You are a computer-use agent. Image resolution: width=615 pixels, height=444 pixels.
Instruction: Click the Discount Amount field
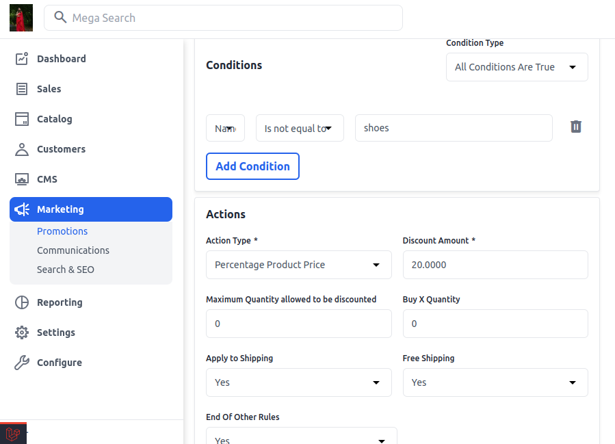pyautogui.click(x=495, y=265)
